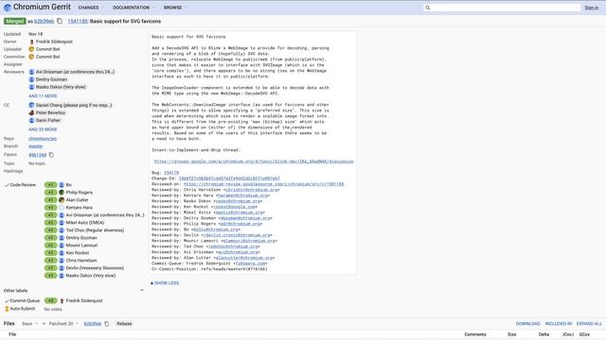
Task: Open the chromium/src repo link
Action: (x=43, y=139)
